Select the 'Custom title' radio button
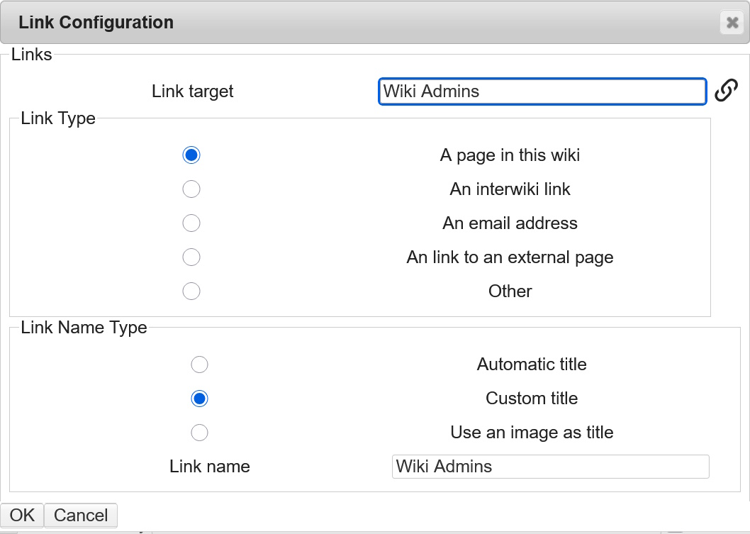Viewport: 750px width, 534px height. click(200, 399)
